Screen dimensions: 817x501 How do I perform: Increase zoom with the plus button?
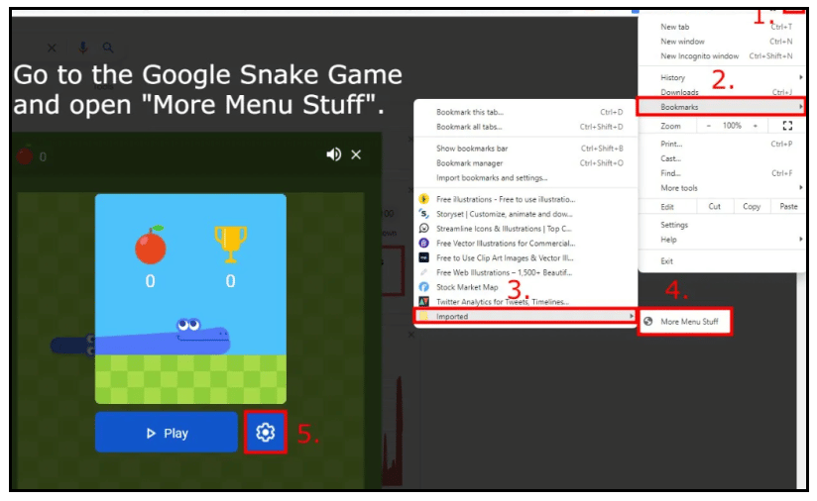click(756, 126)
